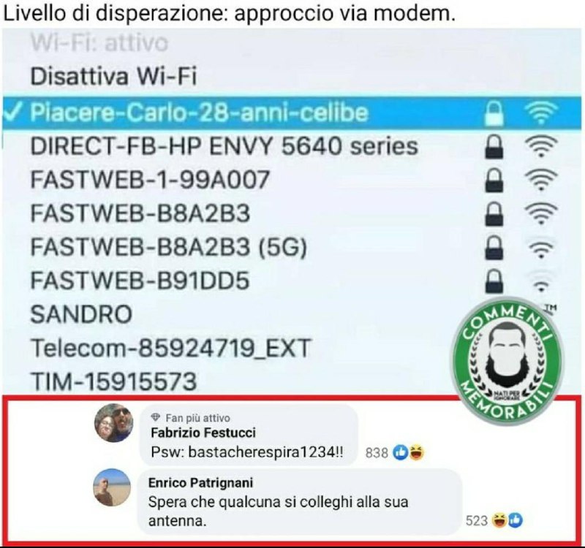Click Fabrizio Festucci's profile picture

(113, 422)
